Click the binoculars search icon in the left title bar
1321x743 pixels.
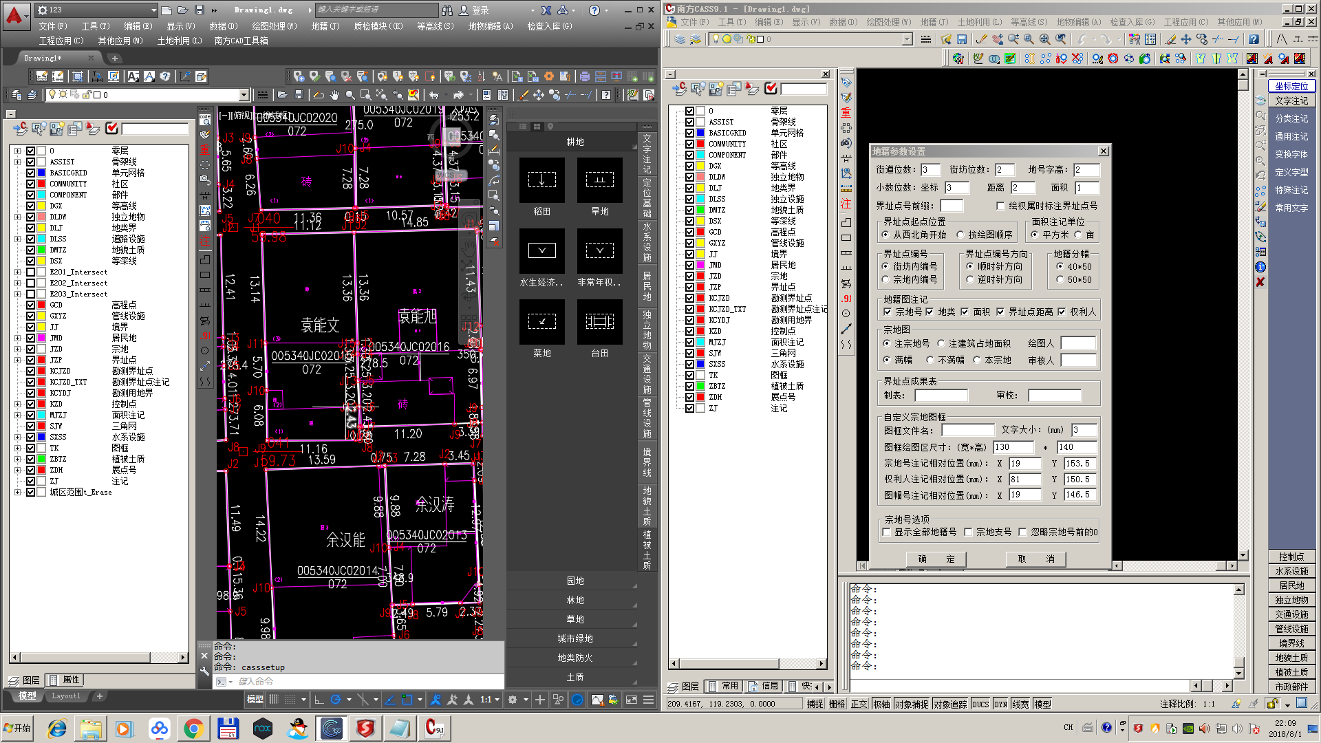(x=447, y=10)
